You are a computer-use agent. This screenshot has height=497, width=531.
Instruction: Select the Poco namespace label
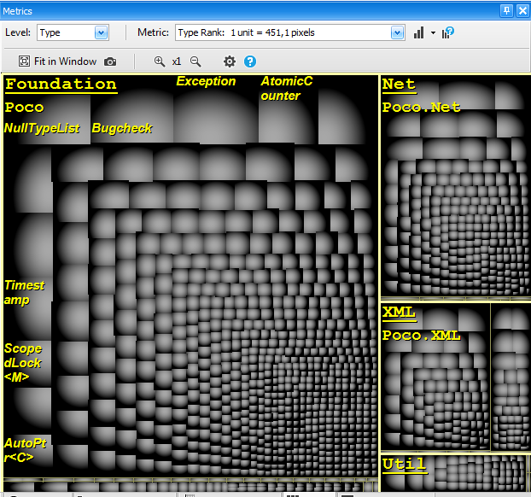click(25, 108)
